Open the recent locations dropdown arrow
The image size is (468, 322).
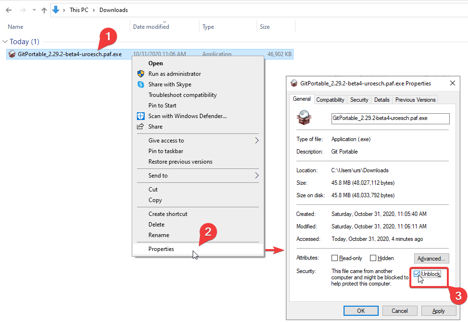coord(34,10)
